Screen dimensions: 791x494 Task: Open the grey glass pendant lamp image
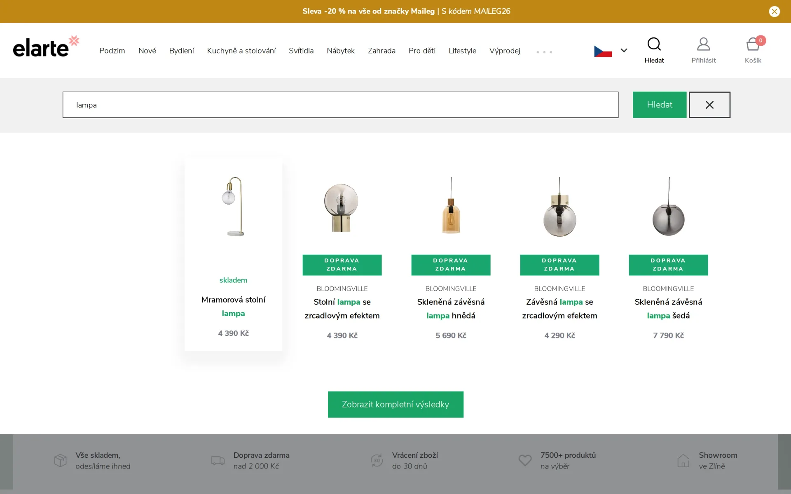click(668, 207)
